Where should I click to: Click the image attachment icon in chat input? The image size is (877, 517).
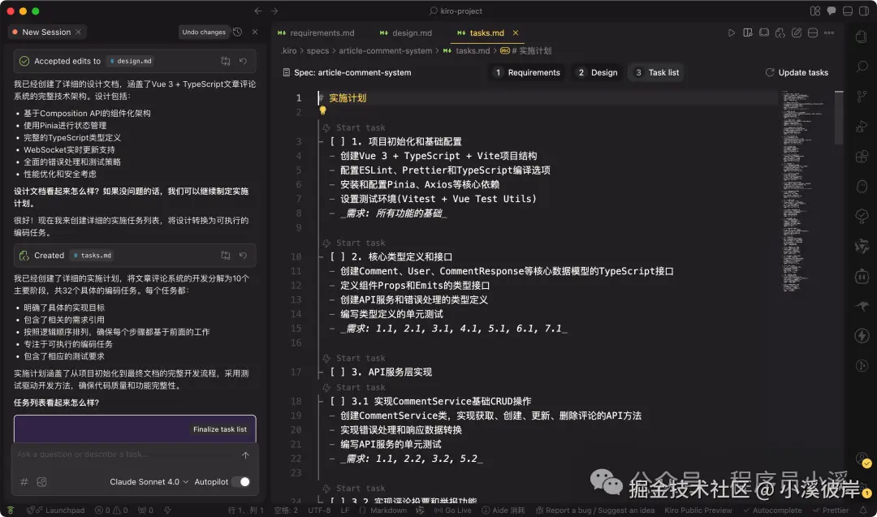(x=43, y=481)
